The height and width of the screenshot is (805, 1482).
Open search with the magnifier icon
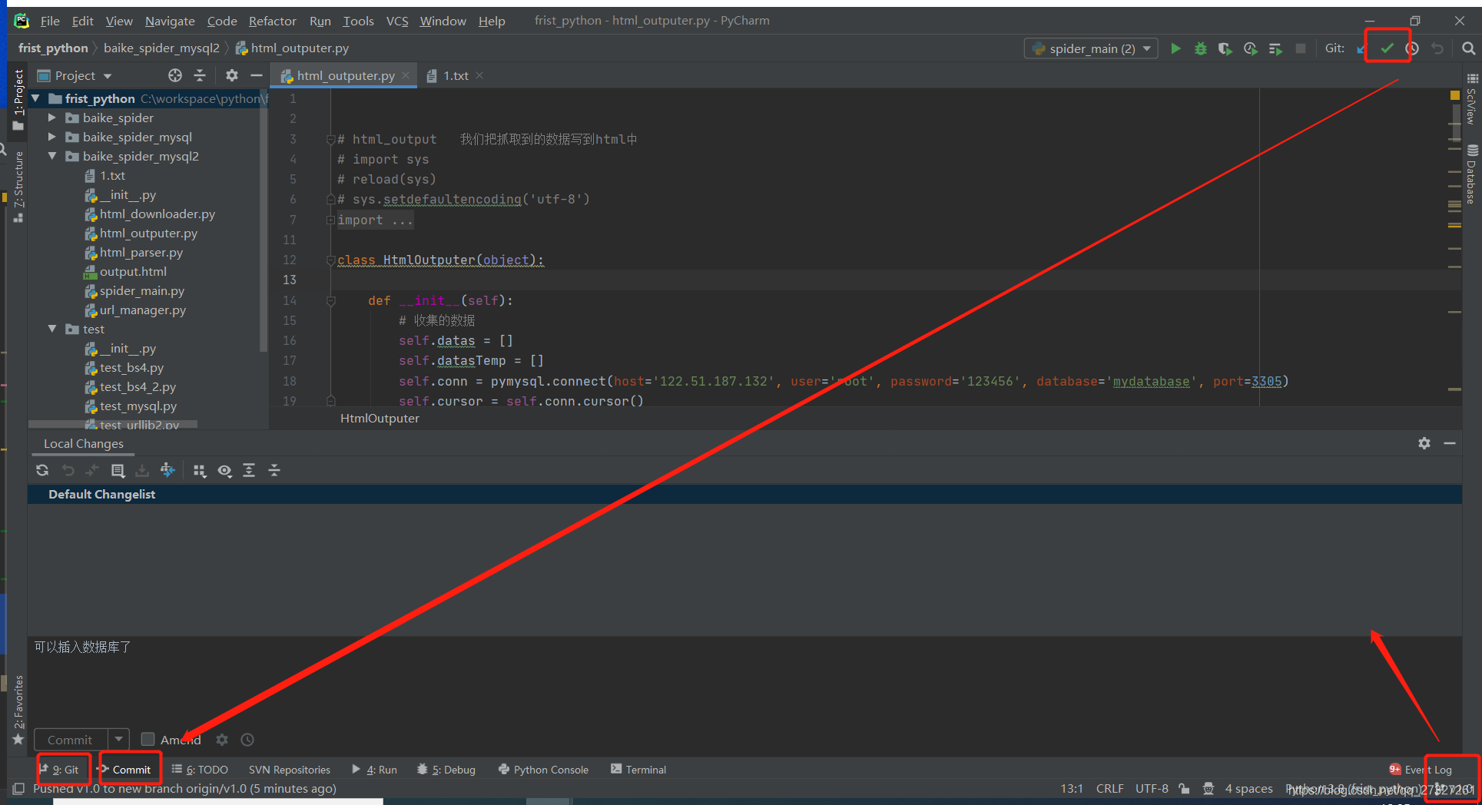[1470, 48]
